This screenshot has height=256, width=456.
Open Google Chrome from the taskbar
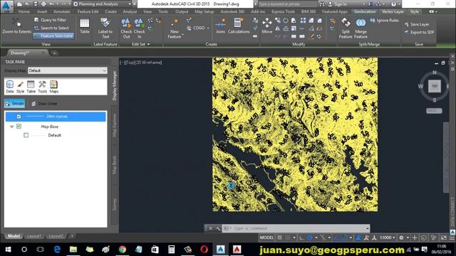[122, 250]
